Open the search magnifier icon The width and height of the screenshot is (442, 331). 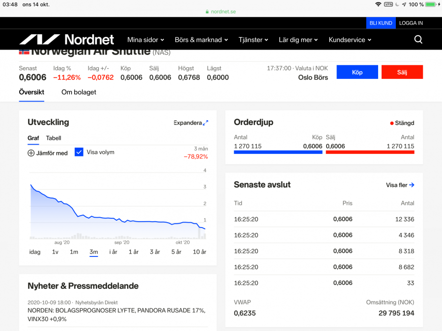(418, 39)
